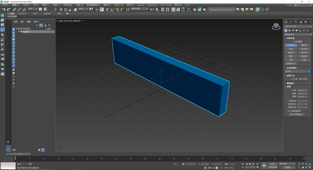
Task: Activate the Select and Link tool
Action: click(x=14, y=9)
